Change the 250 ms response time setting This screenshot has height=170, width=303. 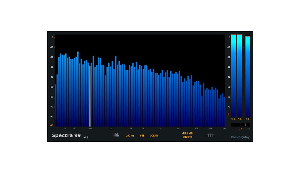click(x=130, y=136)
